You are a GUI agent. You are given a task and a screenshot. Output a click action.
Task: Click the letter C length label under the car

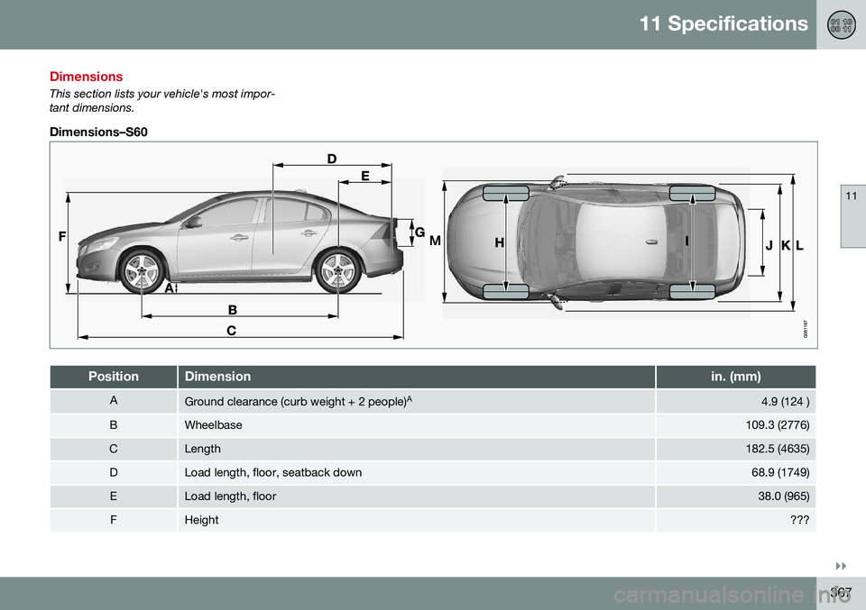(x=231, y=331)
